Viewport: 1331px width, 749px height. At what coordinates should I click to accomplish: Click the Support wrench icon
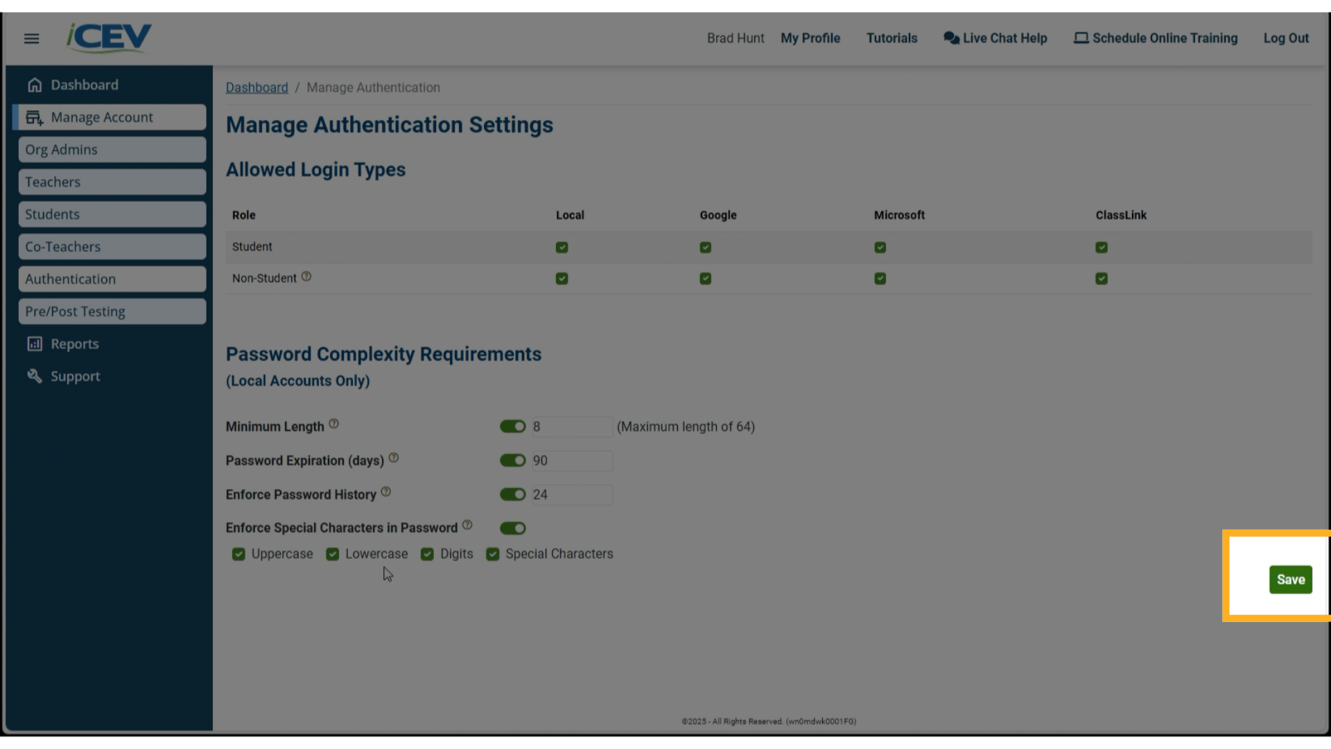click(x=35, y=376)
